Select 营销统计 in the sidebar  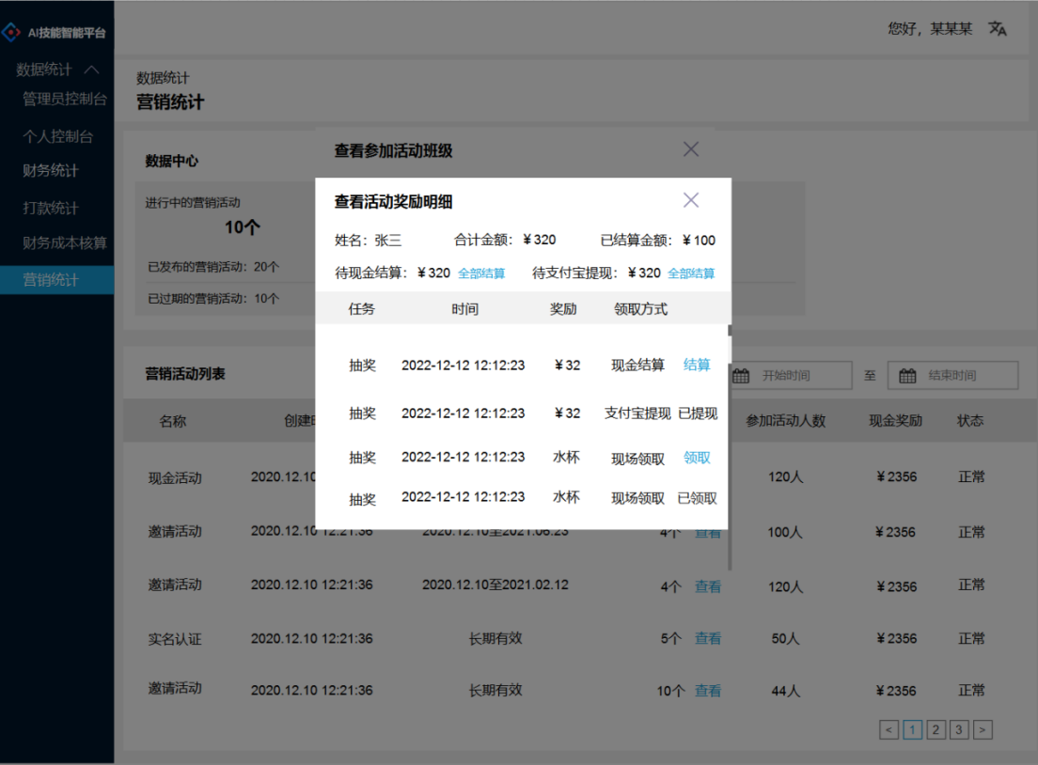(x=52, y=278)
